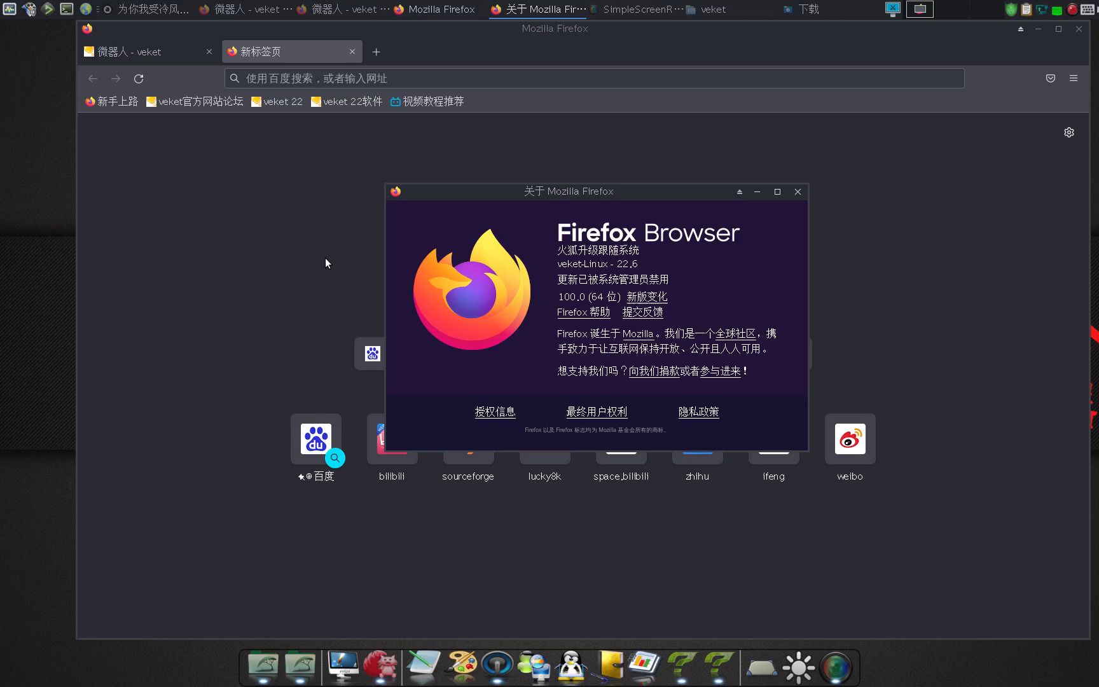Launch the Tux penguin dock icon
The width and height of the screenshot is (1099, 687).
pyautogui.click(x=570, y=667)
